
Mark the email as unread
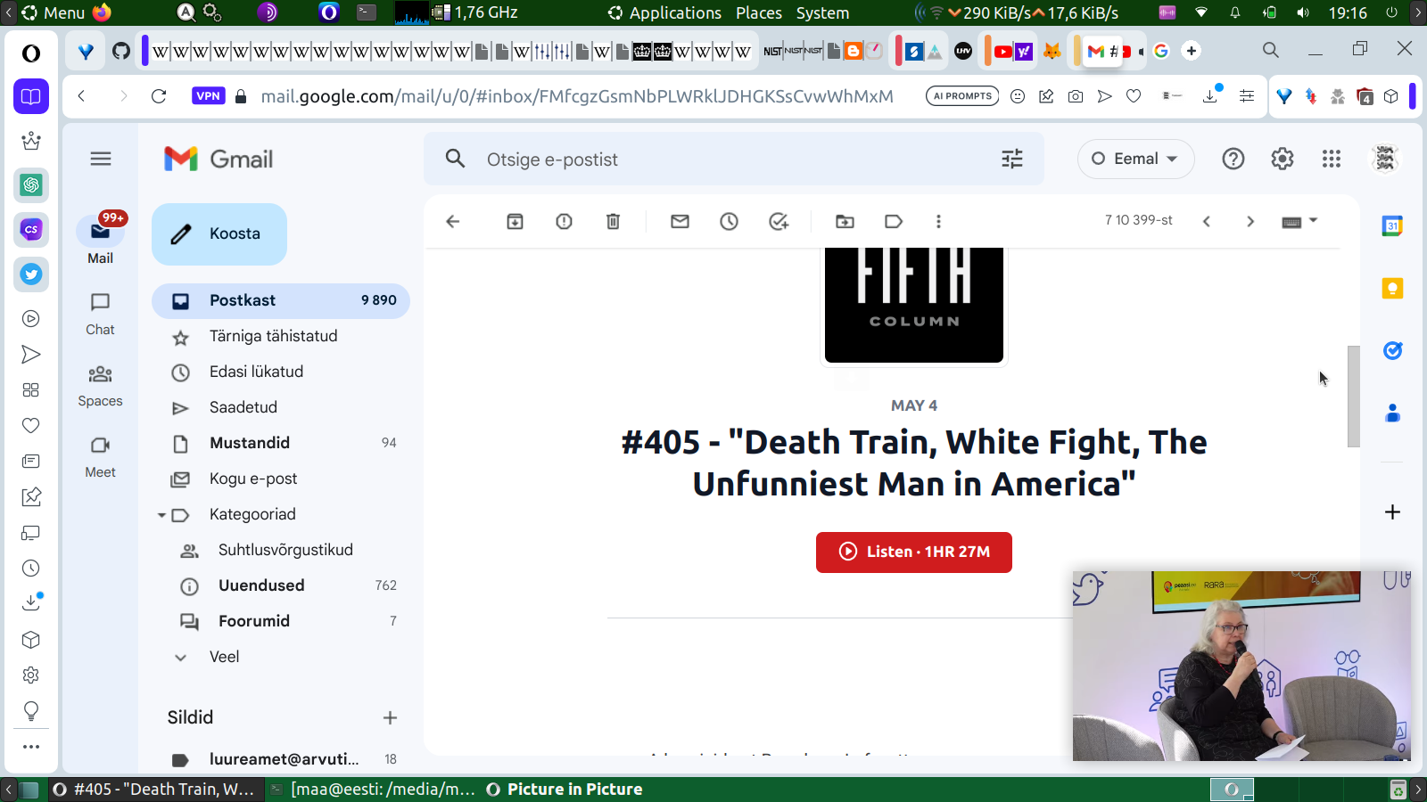tap(680, 221)
